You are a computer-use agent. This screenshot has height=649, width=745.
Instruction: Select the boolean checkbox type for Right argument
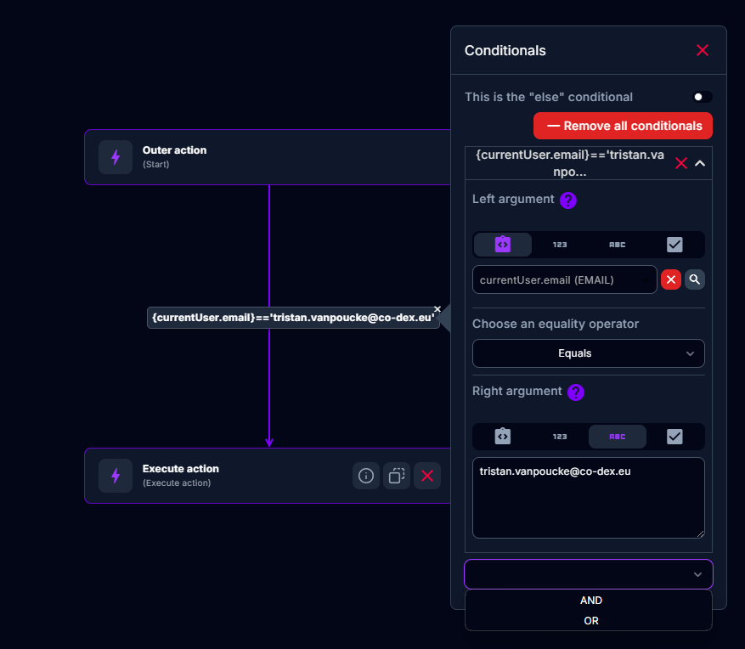click(x=674, y=437)
